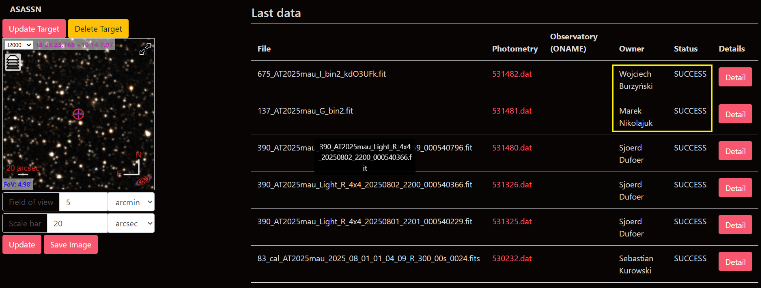
Task: Open the Aladin layers stack icon
Action: coord(13,62)
